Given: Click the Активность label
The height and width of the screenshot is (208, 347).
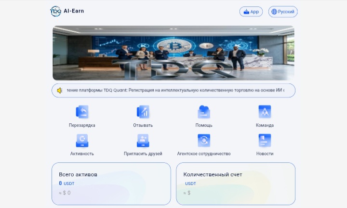Looking at the screenshot, I should tap(82, 154).
